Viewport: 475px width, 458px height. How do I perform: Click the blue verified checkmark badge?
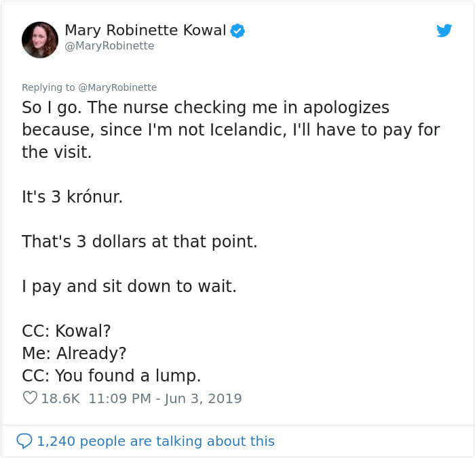click(237, 30)
